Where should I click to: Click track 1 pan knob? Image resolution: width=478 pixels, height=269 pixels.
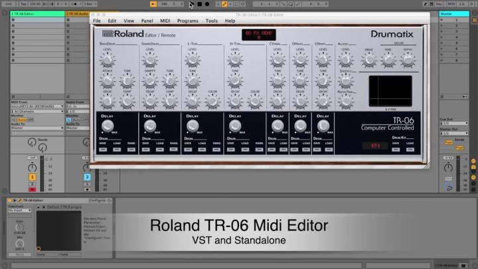(33, 167)
